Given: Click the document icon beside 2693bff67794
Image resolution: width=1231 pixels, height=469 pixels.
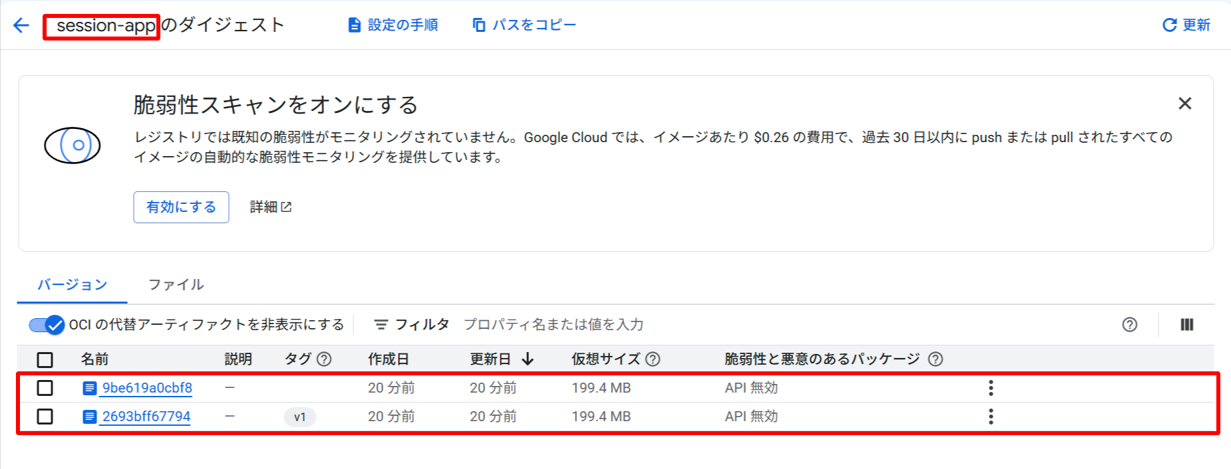Looking at the screenshot, I should click(x=90, y=417).
